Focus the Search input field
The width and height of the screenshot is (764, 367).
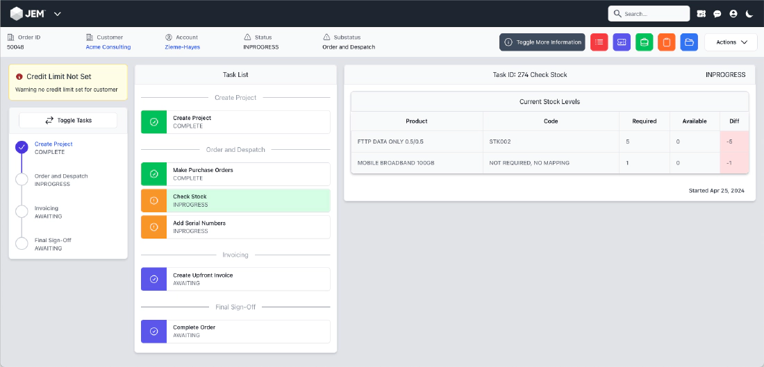649,14
